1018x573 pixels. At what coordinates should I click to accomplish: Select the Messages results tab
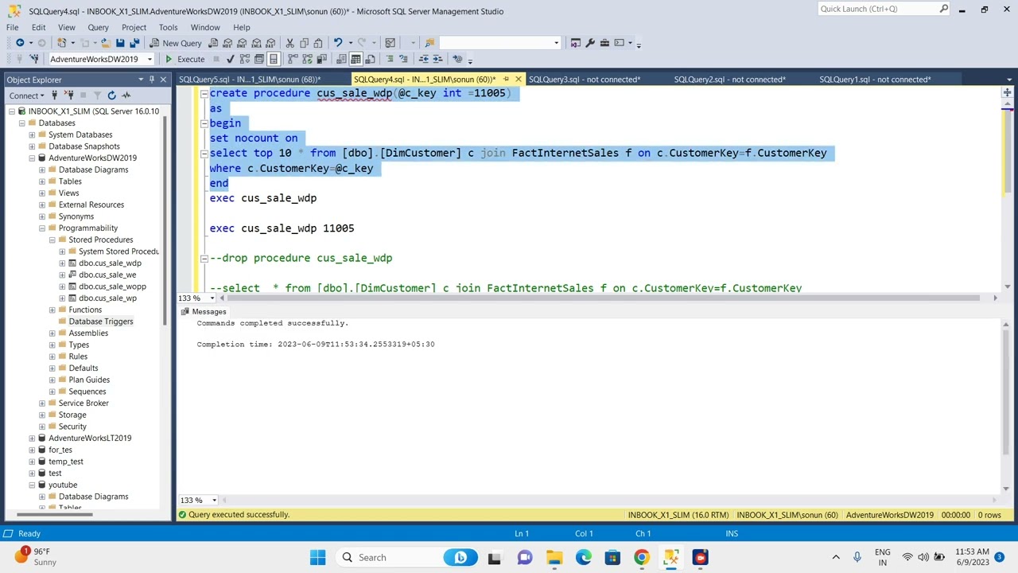[205, 311]
